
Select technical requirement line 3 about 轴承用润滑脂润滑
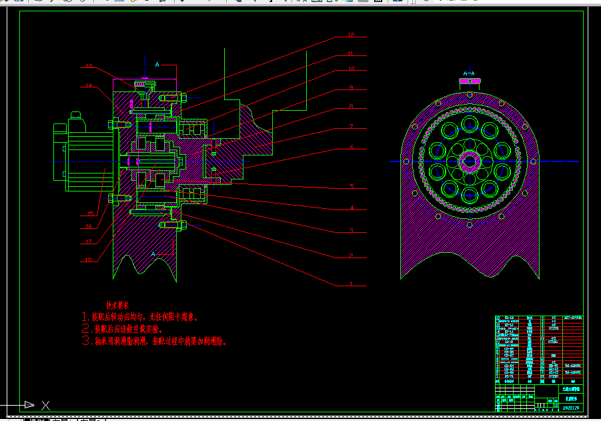[x=153, y=340]
